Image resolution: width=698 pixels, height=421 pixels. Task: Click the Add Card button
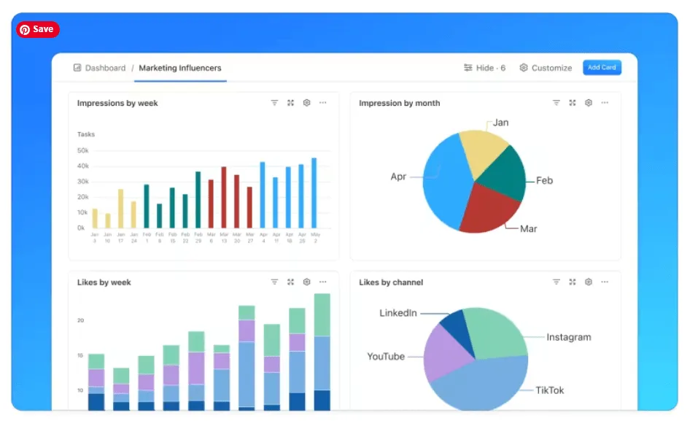tap(602, 68)
